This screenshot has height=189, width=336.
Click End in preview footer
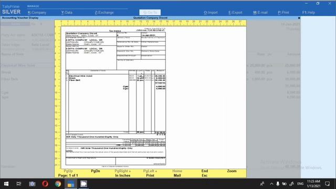(204, 171)
